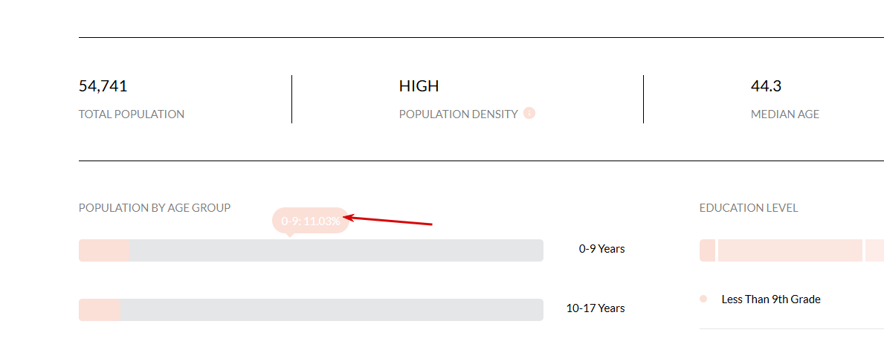
Task: Click the total population value 54,741
Action: point(103,86)
